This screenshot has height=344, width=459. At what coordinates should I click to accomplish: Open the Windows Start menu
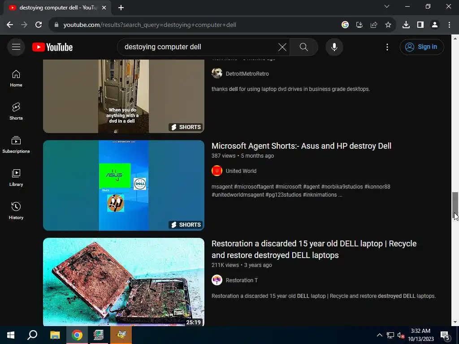point(11,335)
